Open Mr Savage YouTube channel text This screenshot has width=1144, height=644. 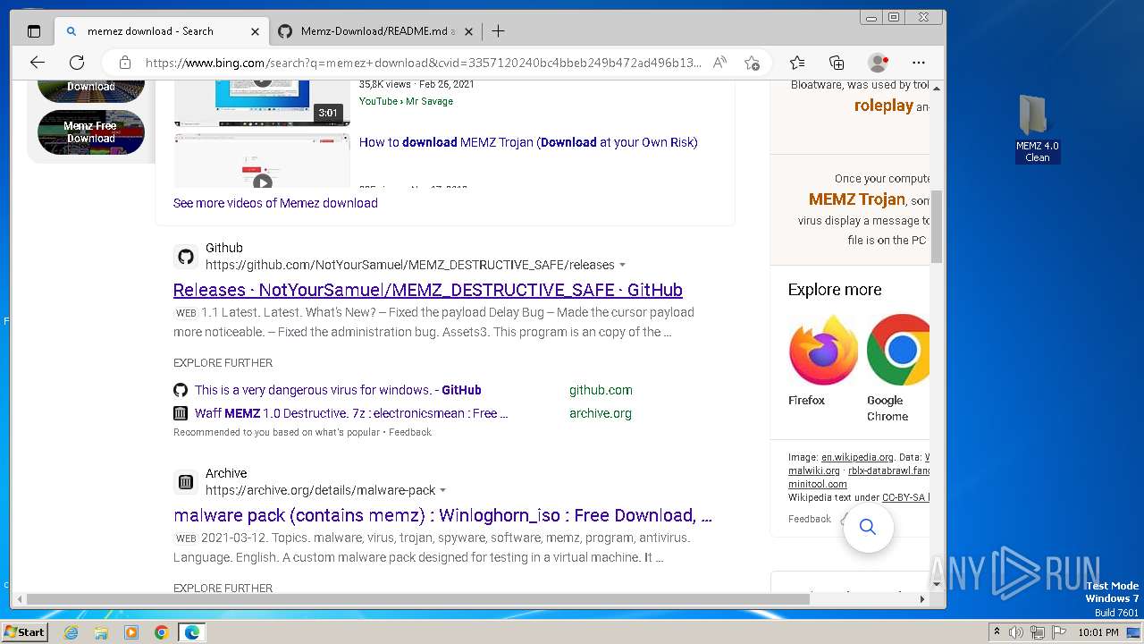pos(429,101)
